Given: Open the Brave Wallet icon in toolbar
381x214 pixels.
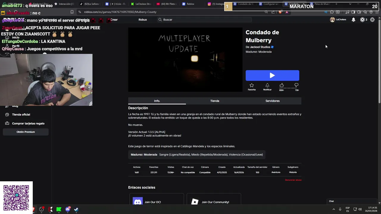Looking at the screenshot, I should click(359, 12).
